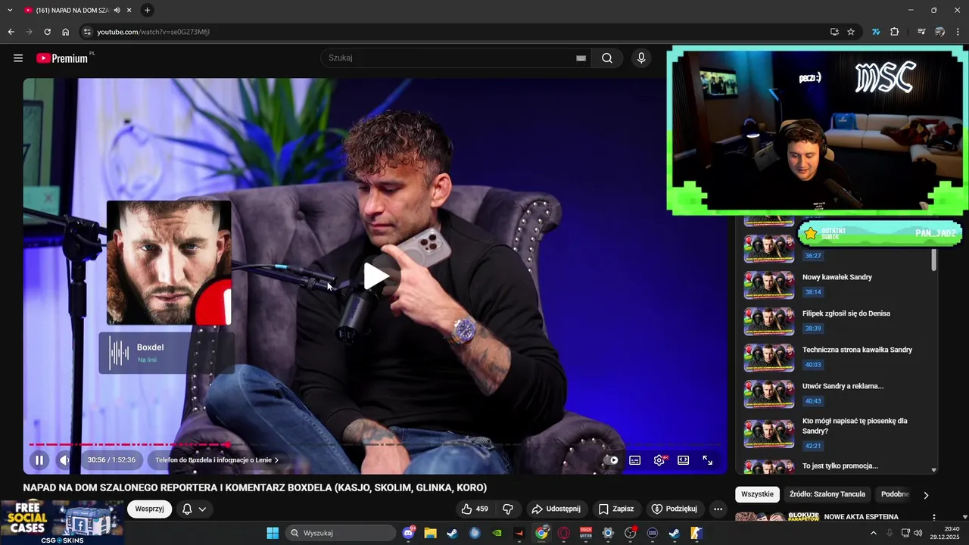The width and height of the screenshot is (969, 545).
Task: Click chapter timestamp 42:21
Action: pyautogui.click(x=813, y=446)
